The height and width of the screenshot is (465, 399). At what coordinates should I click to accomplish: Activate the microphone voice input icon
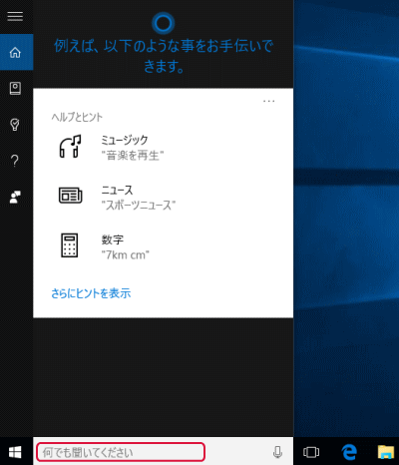click(x=277, y=452)
